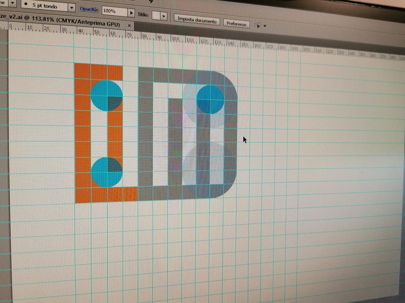Click the selection align icon right of Preferenze
405x303 pixels.
[257, 25]
